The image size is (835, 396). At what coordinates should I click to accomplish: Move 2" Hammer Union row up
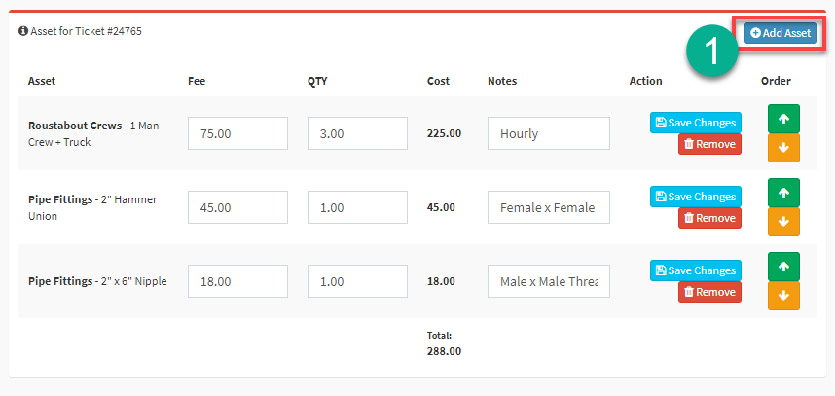(x=783, y=193)
